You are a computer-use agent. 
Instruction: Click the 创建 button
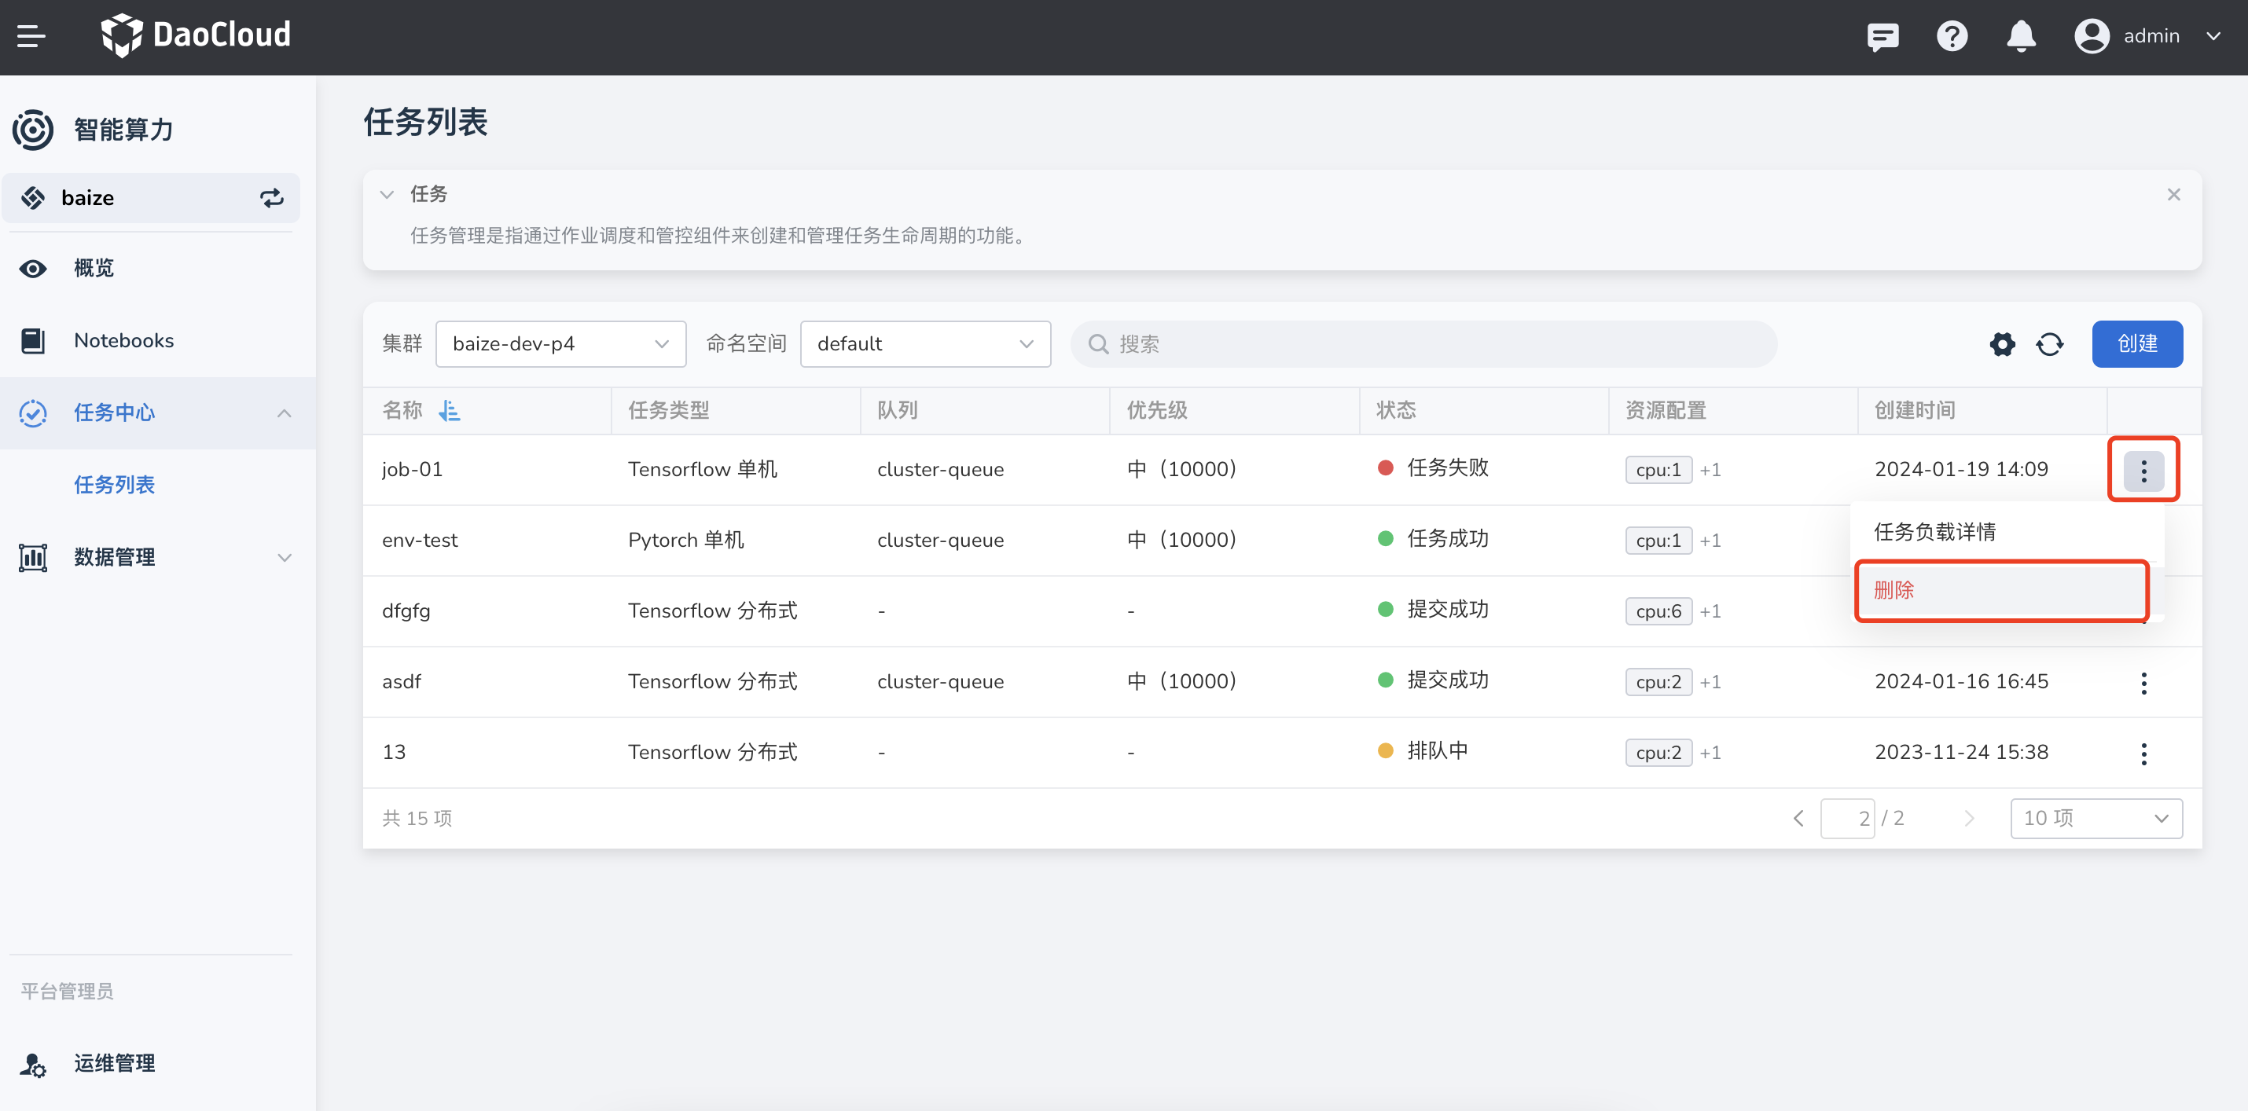coord(2136,343)
